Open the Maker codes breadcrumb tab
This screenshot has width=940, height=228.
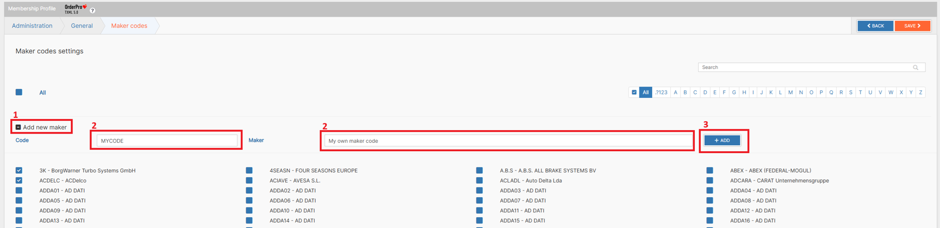(x=129, y=26)
